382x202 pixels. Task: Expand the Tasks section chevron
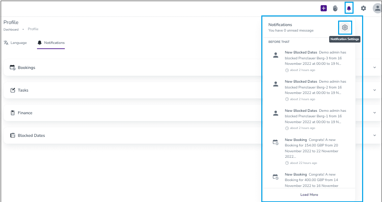click(x=375, y=90)
